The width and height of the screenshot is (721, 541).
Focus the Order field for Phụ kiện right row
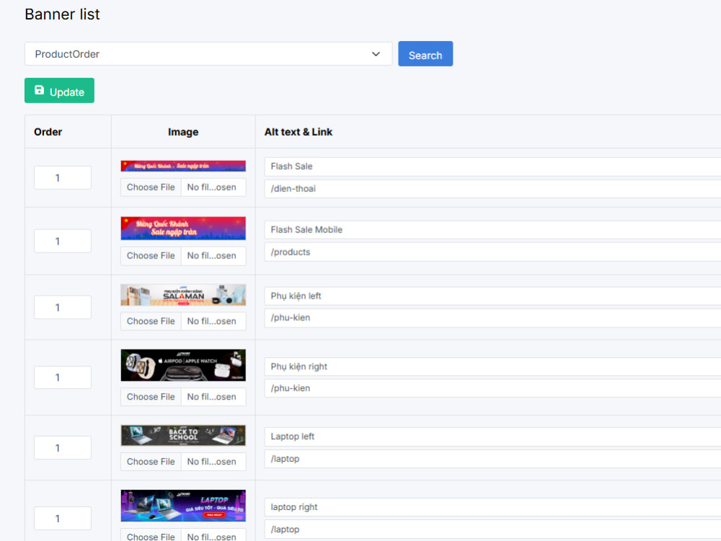click(x=63, y=377)
